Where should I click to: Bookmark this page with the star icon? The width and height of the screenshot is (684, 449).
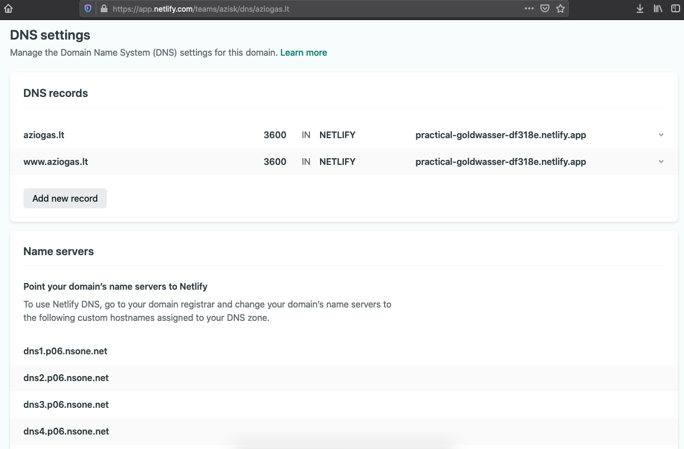coord(560,8)
